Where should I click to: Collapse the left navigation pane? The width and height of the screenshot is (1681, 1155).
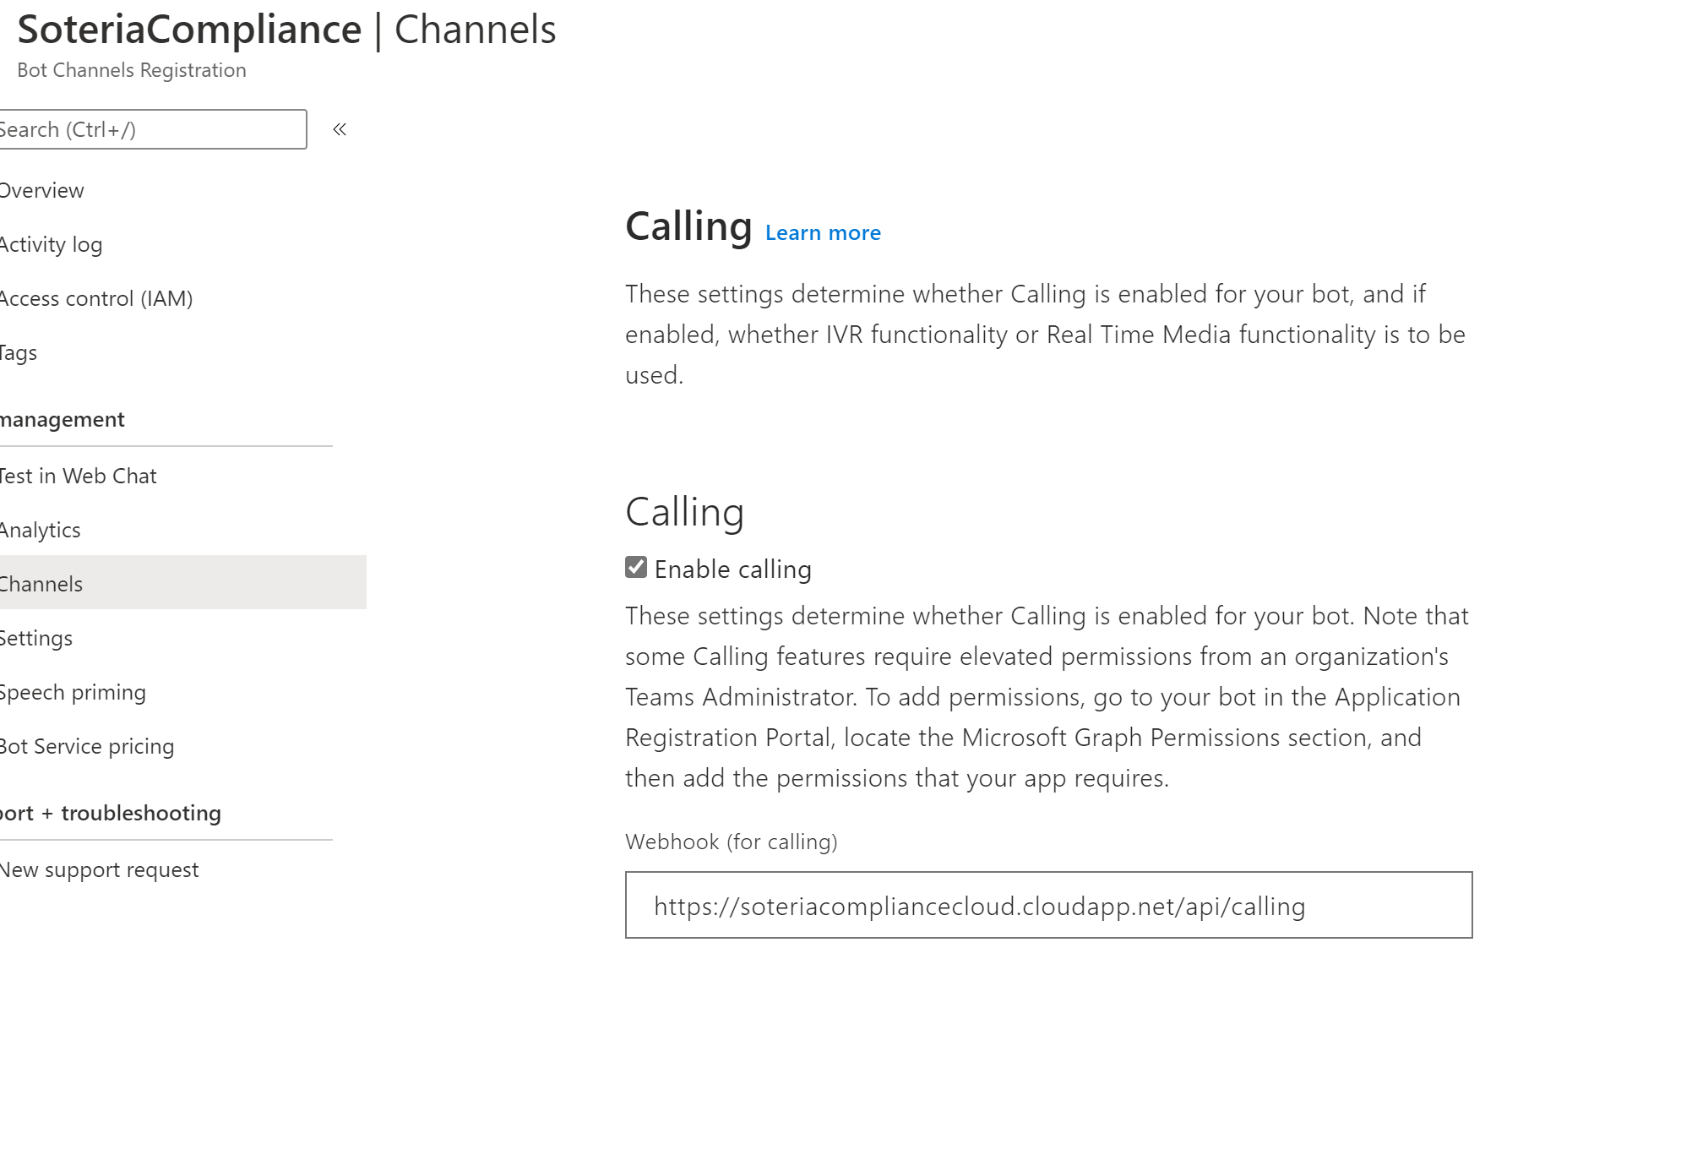tap(340, 129)
